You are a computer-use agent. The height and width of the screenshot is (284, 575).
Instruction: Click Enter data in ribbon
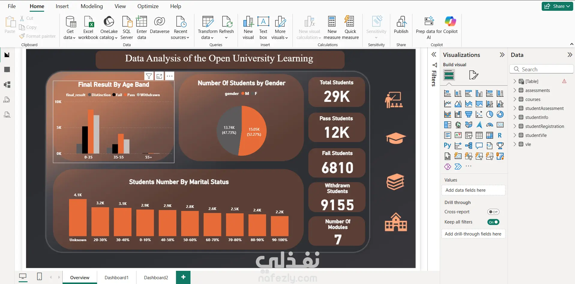point(142,28)
